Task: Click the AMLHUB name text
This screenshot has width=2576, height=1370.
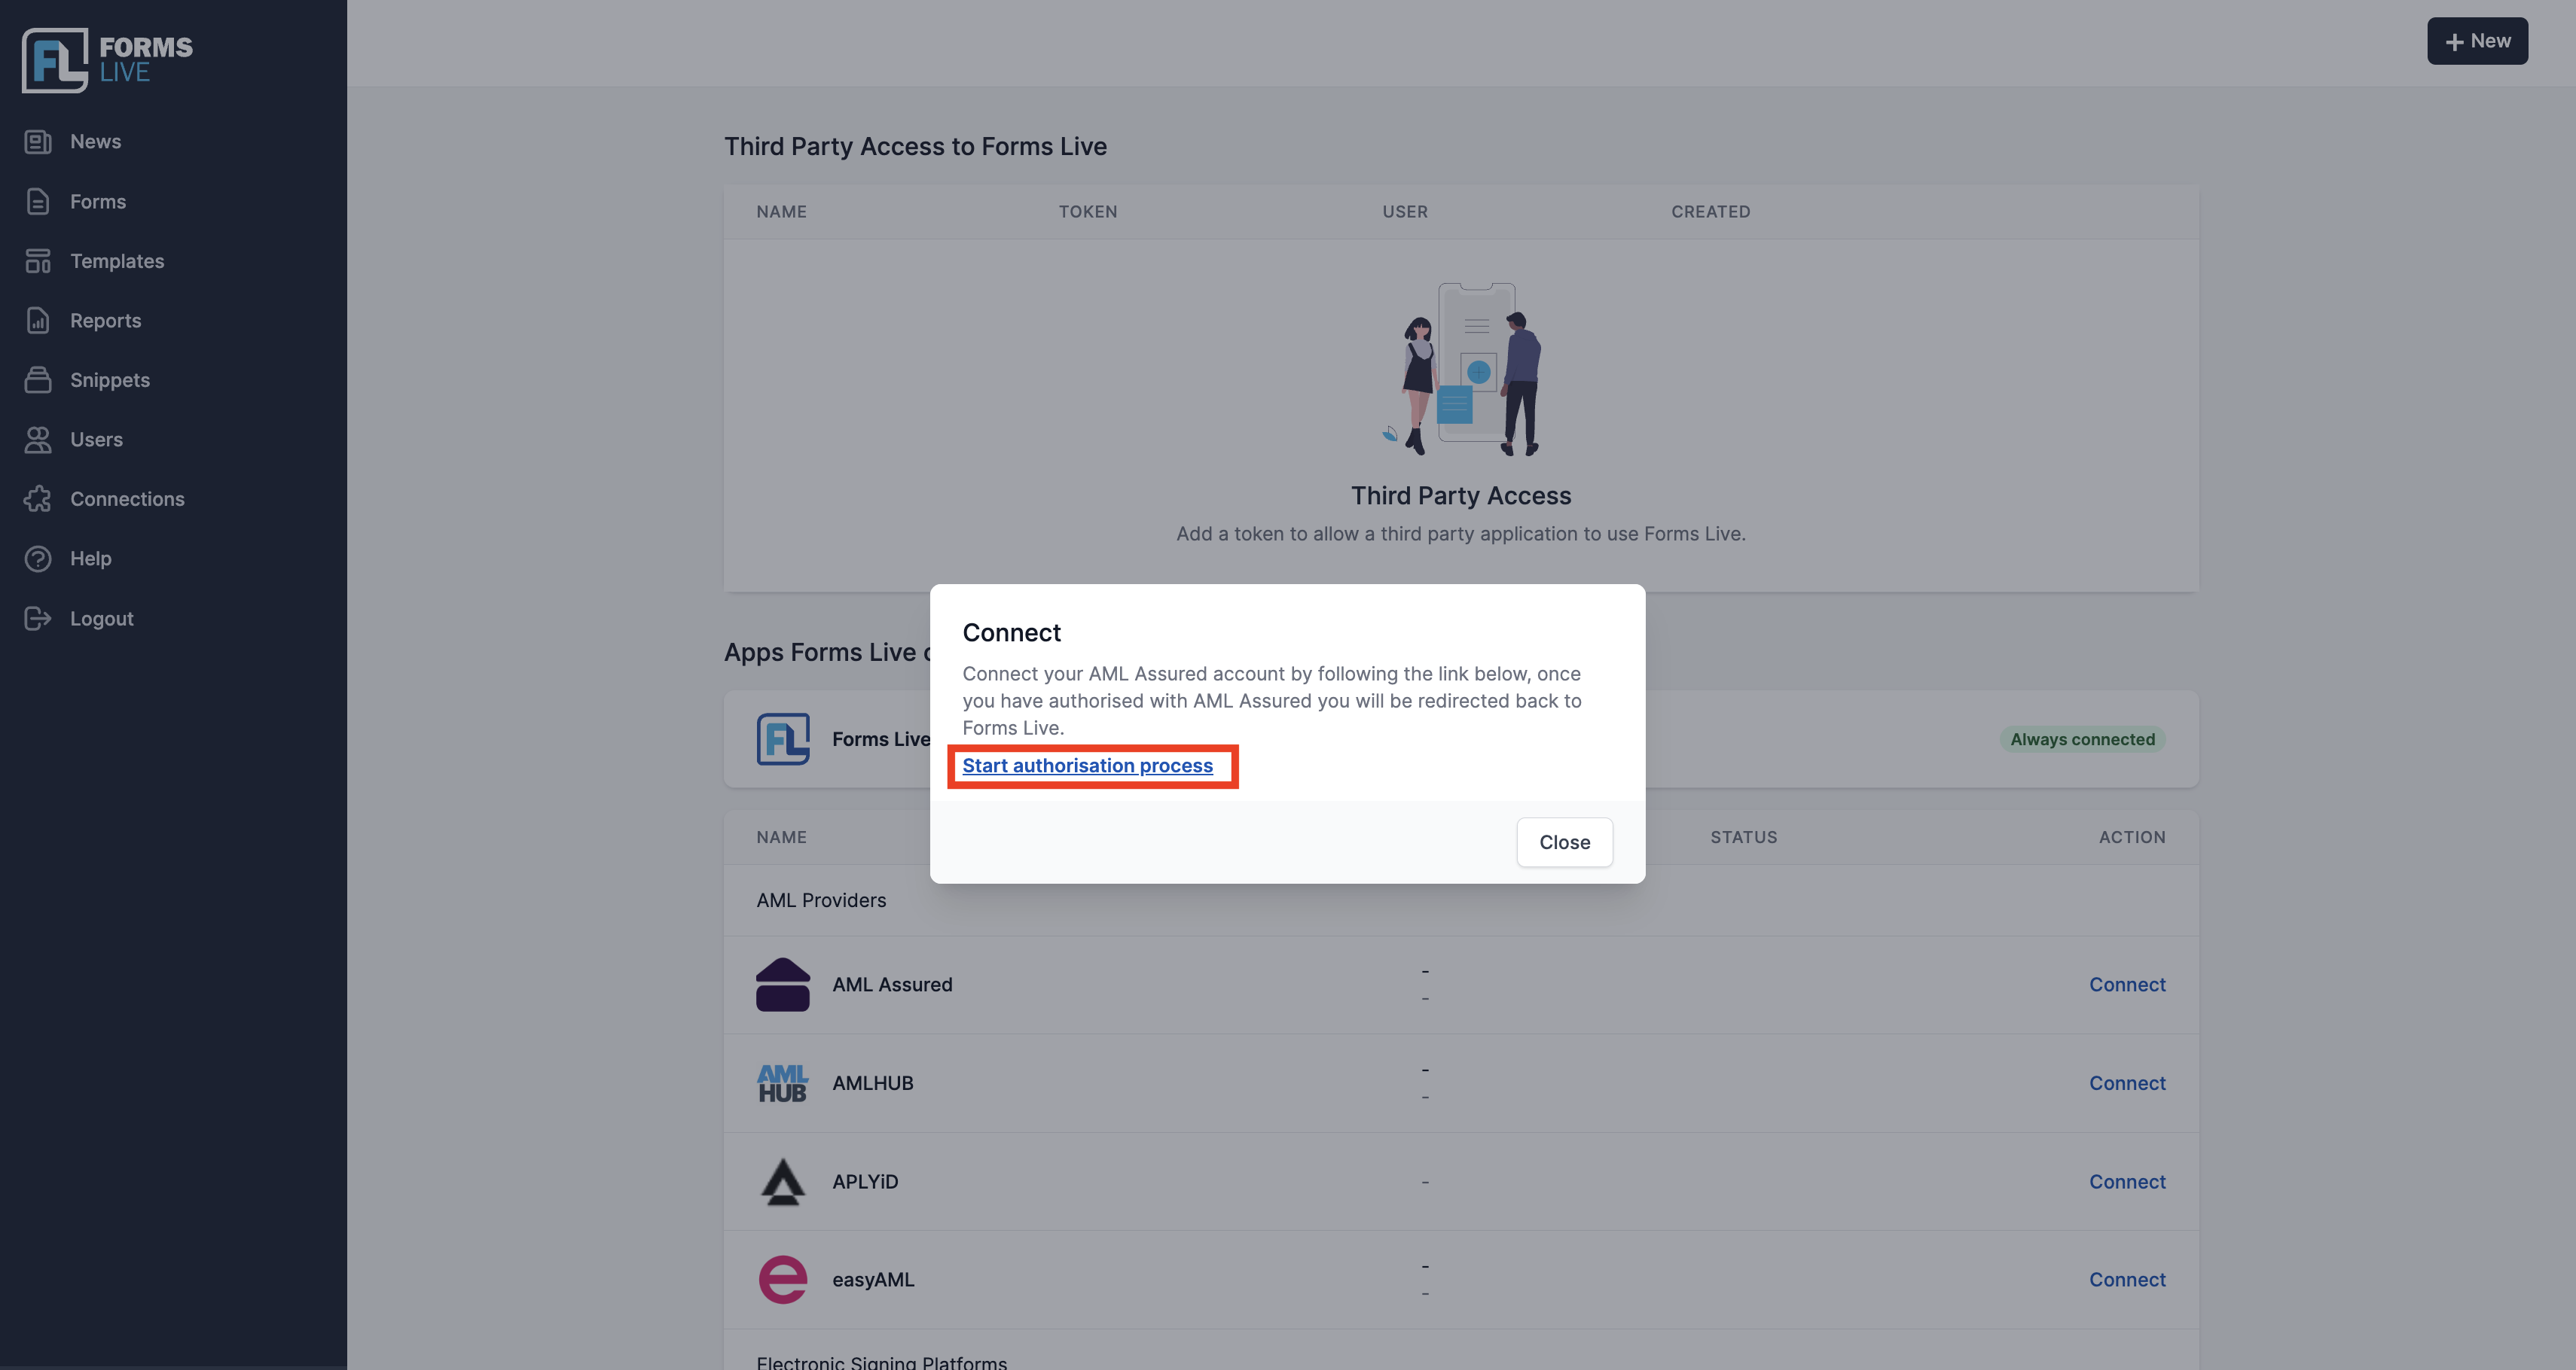Action: 872,1083
